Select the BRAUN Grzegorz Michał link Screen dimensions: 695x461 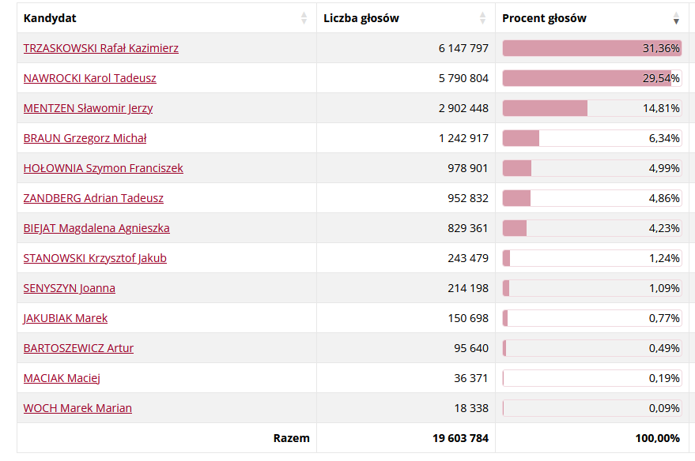click(85, 138)
